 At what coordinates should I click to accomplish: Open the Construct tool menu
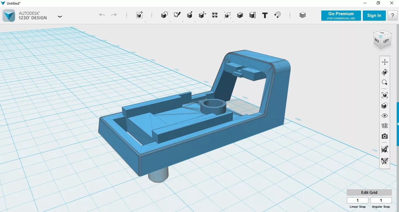190,15
